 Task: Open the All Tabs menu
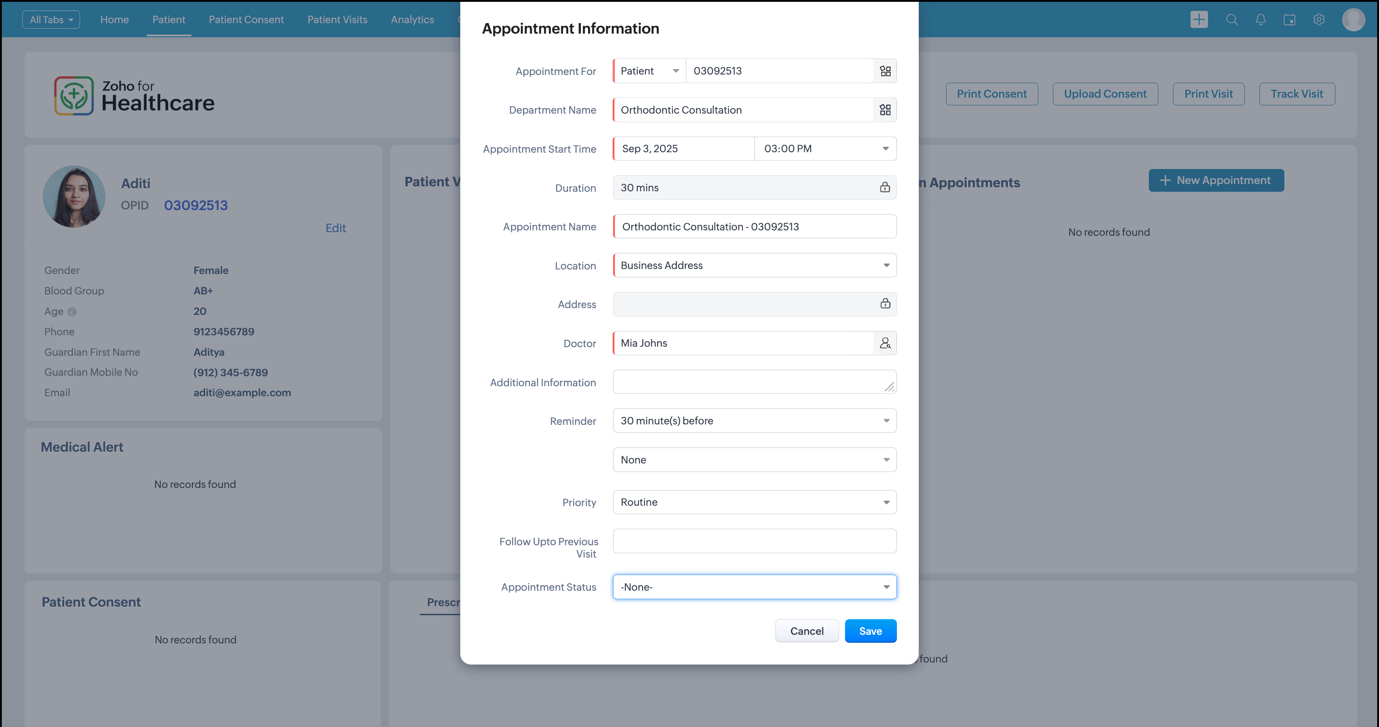coord(51,20)
